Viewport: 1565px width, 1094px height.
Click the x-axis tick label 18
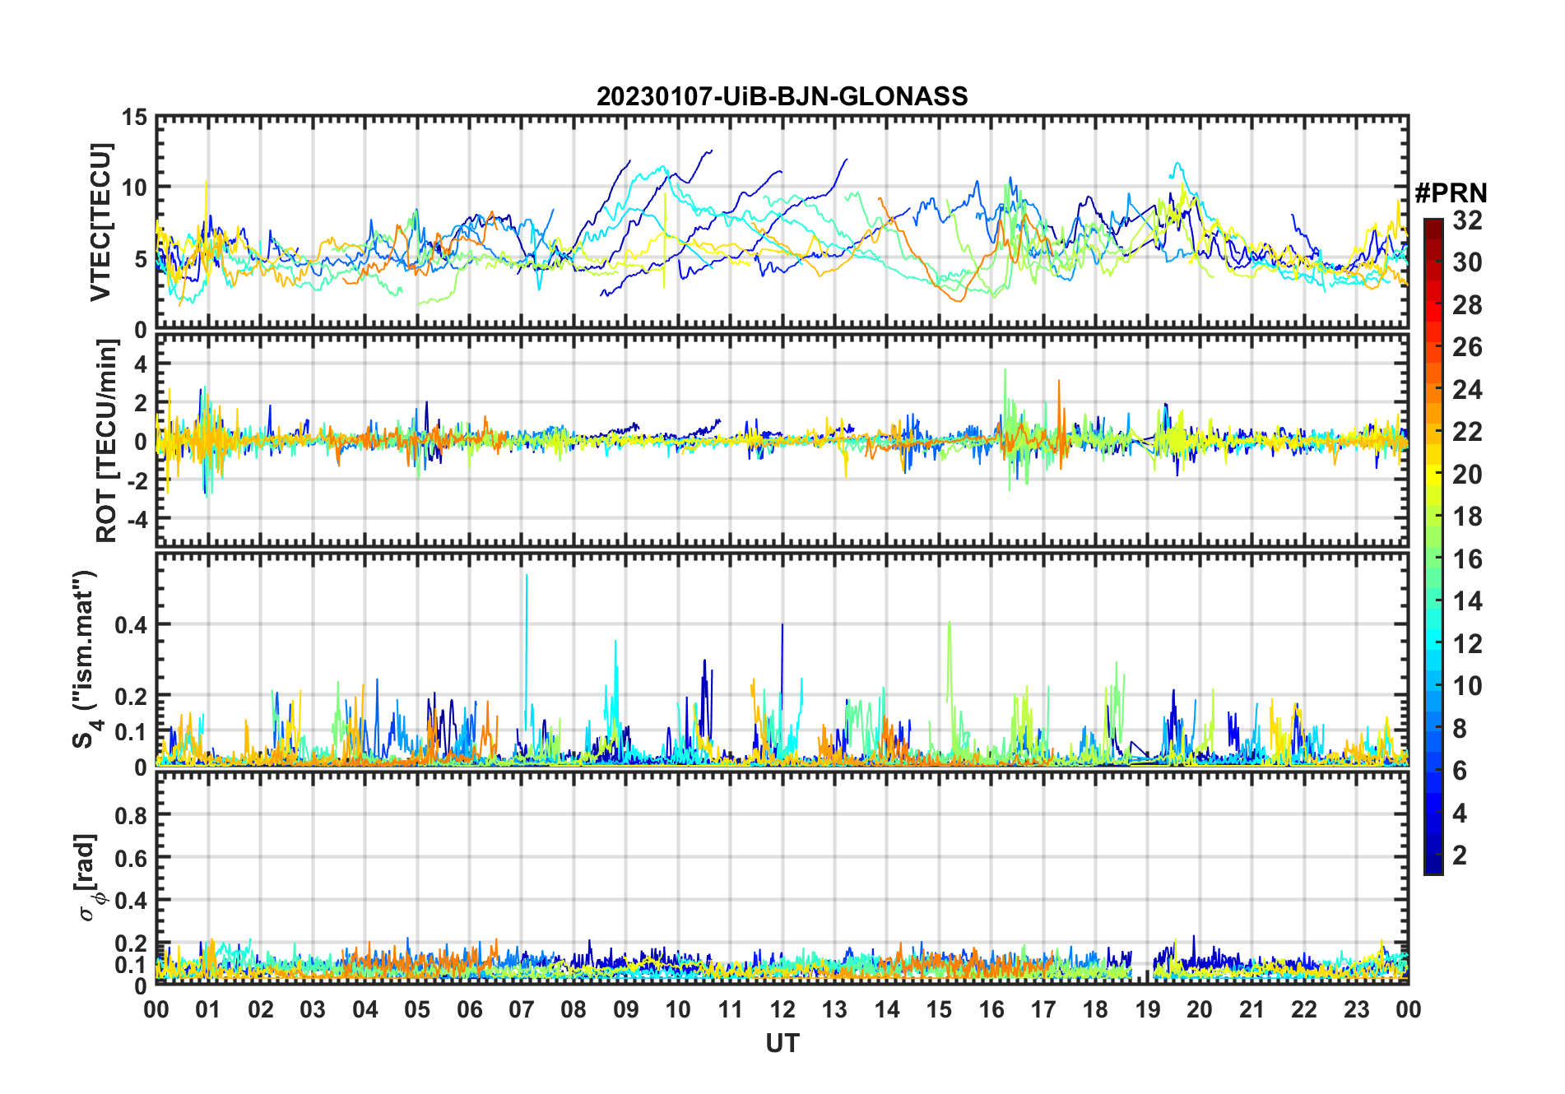(1095, 1009)
